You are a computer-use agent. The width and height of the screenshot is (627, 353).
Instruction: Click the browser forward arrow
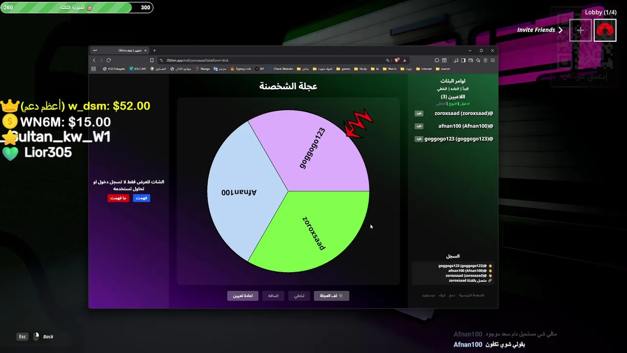click(x=101, y=60)
